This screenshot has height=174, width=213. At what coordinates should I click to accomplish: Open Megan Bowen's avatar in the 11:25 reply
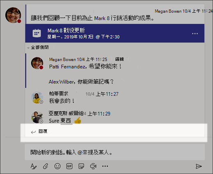click(x=37, y=63)
